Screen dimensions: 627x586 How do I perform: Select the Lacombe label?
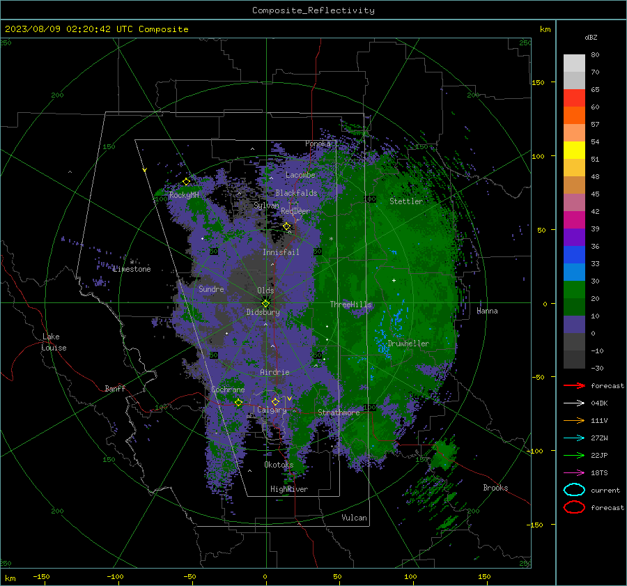click(x=300, y=175)
